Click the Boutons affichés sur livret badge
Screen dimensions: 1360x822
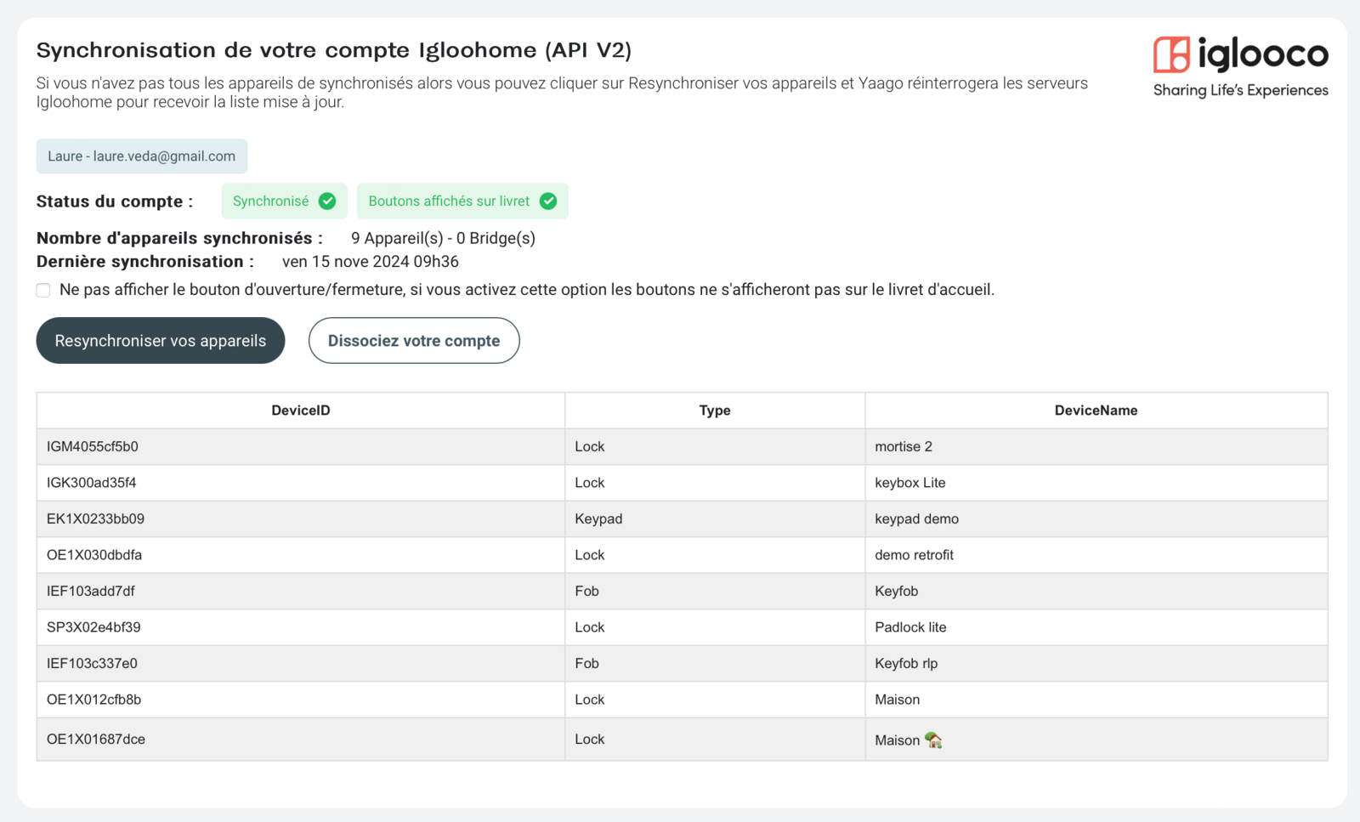462,201
